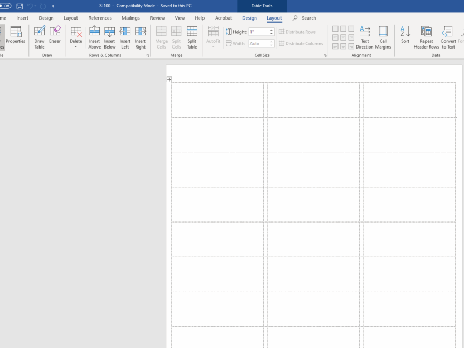The image size is (464, 348).
Task: Toggle Align Bottom Right cell alignment
Action: click(351, 46)
